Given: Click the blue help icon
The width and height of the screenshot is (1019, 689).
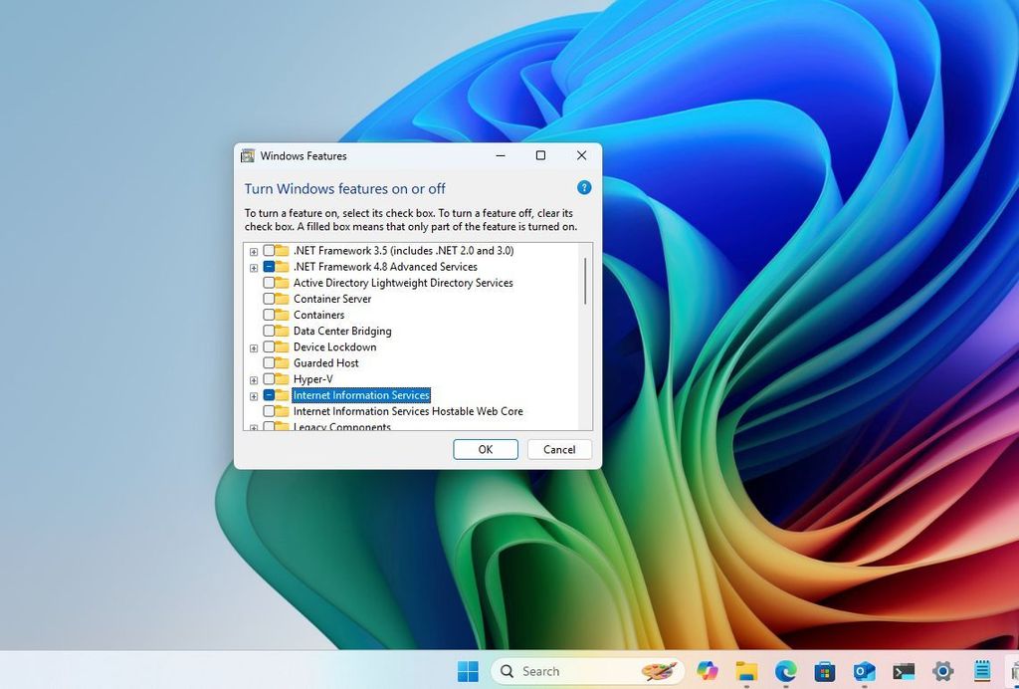Looking at the screenshot, I should pos(584,187).
